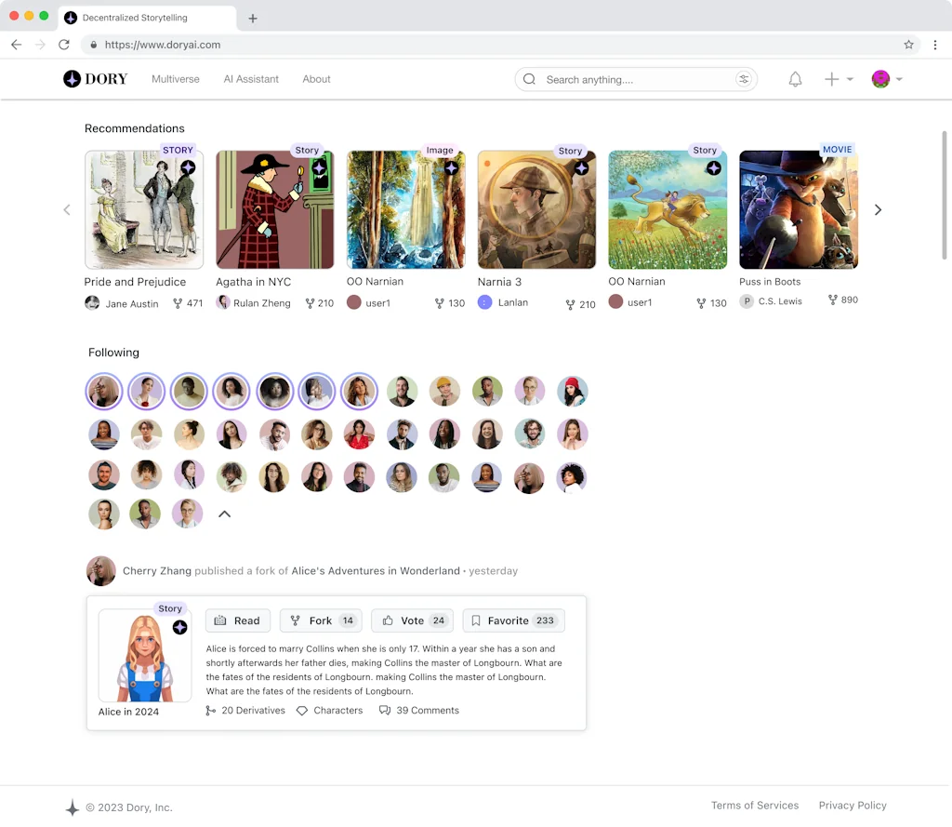Click the browser URL address bar
Image resolution: width=952 pixels, height=827 pixels.
click(498, 45)
